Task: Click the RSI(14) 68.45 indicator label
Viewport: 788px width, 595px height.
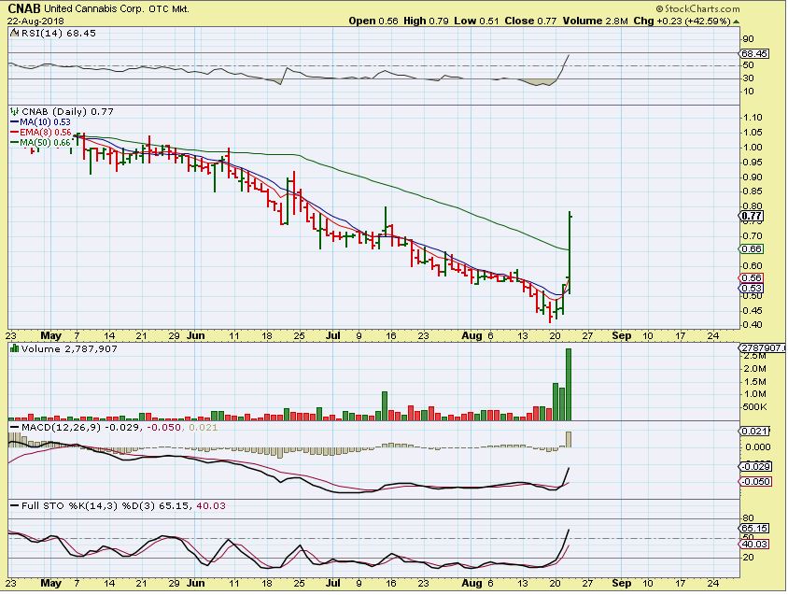Action: pyautogui.click(x=58, y=34)
